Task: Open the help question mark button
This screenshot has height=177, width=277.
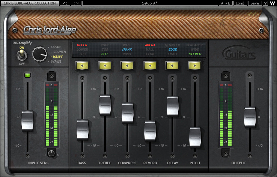Action: coord(265,3)
